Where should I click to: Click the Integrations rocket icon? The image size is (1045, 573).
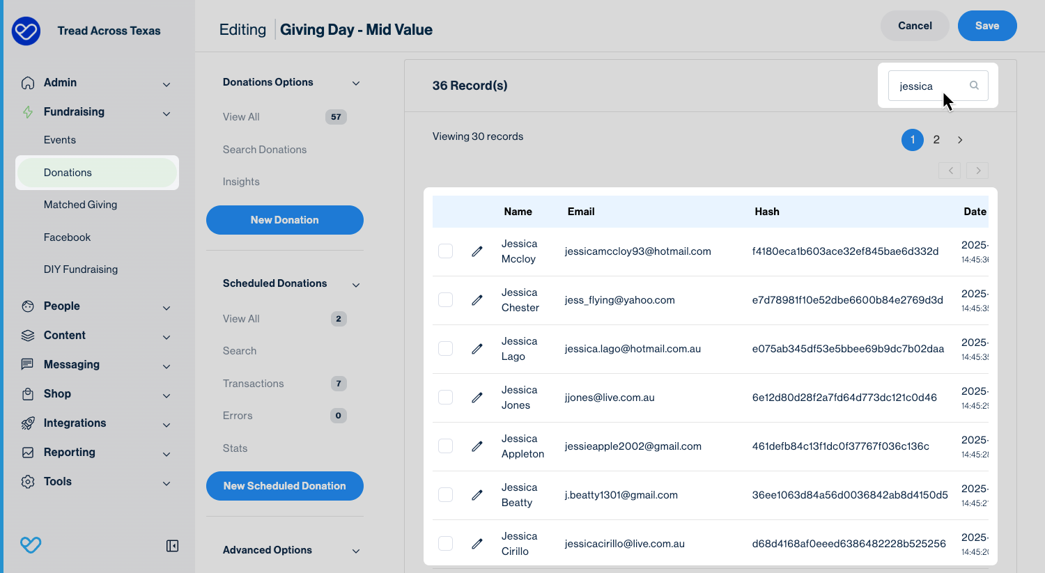[x=28, y=423]
